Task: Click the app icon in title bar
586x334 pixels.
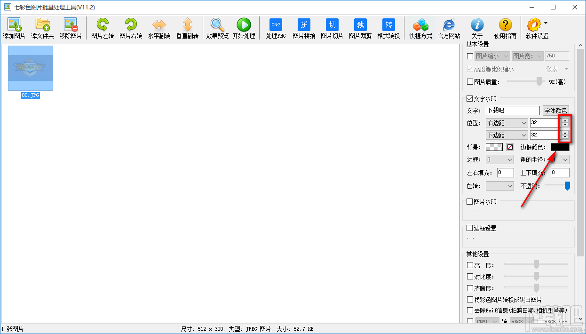Action: 8,7
